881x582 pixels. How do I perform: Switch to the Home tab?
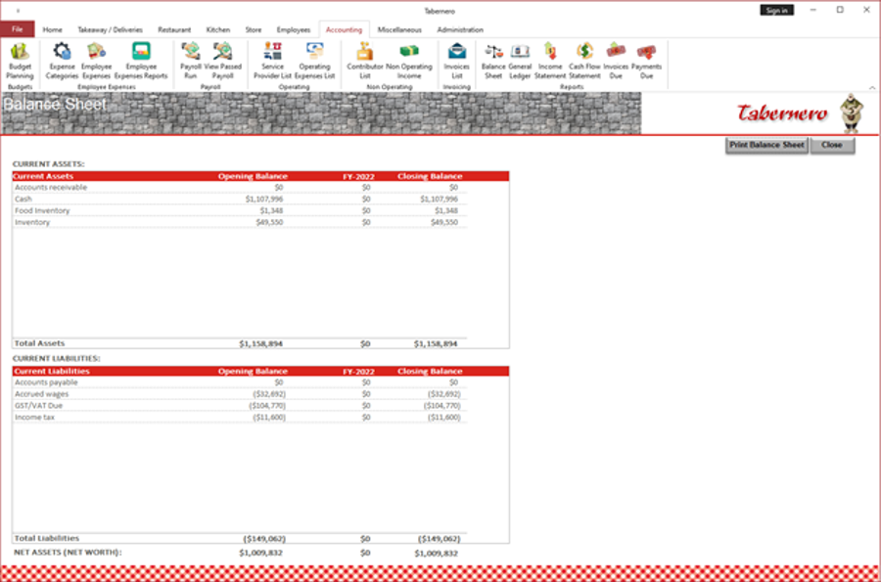coord(52,29)
